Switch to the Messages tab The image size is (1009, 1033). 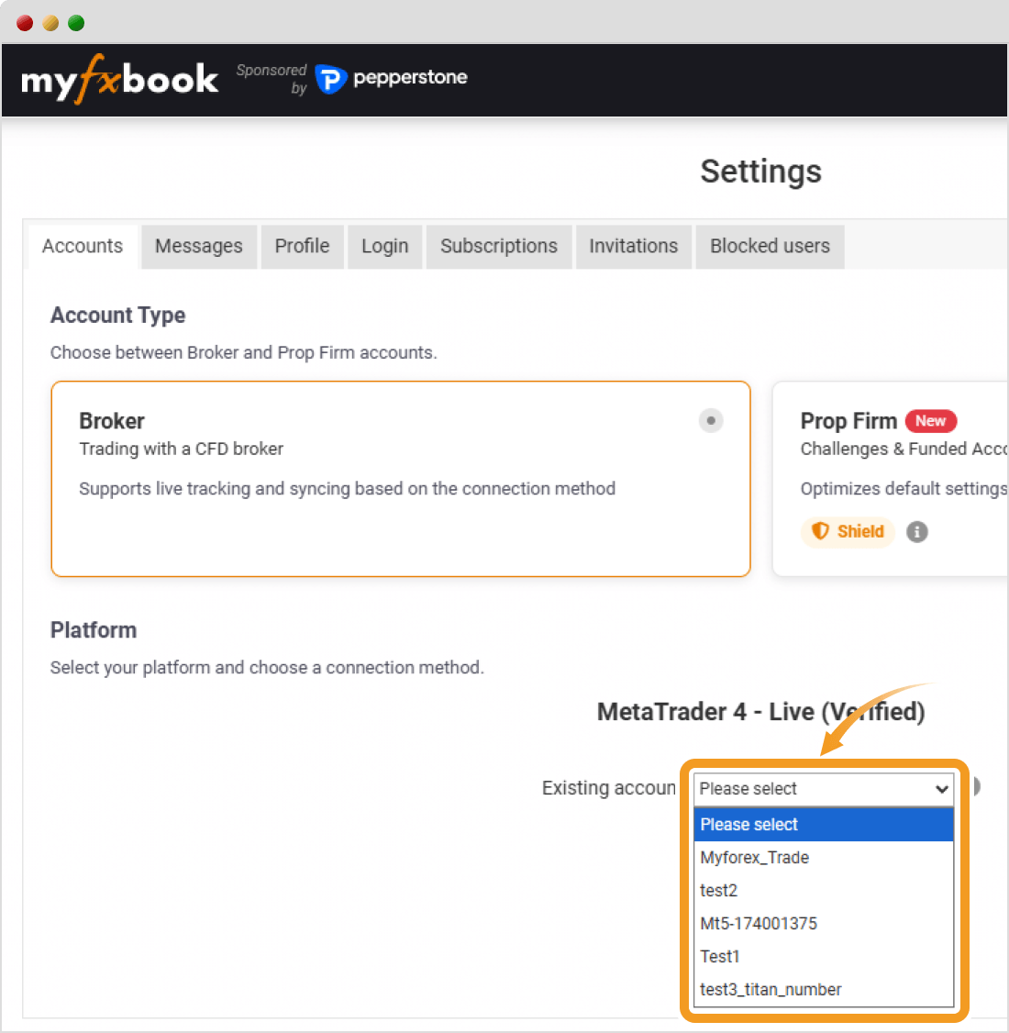coord(199,247)
